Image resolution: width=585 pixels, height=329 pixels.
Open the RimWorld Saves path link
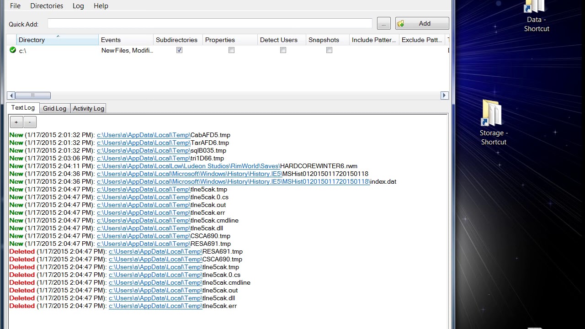coord(188,166)
